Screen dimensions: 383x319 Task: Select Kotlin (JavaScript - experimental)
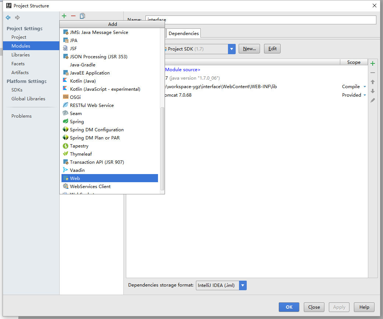pyautogui.click(x=110, y=89)
